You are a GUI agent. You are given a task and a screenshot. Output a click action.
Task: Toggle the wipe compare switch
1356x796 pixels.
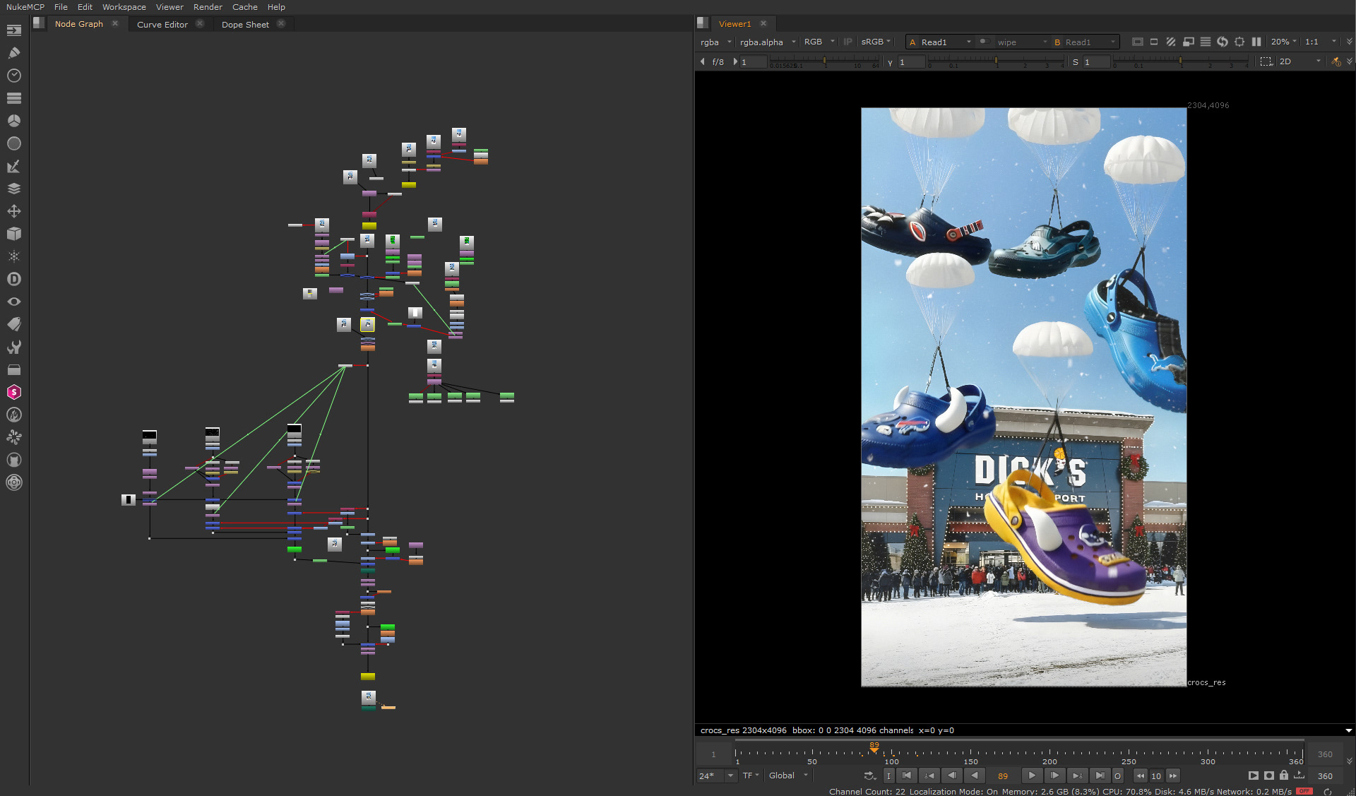tap(985, 42)
